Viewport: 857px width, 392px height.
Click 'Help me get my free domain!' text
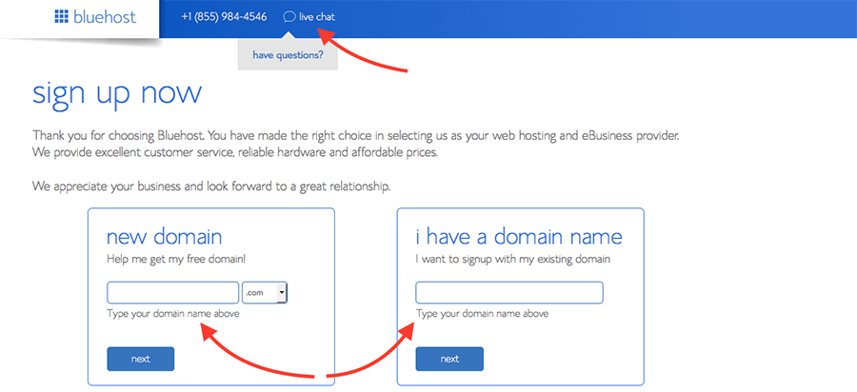(176, 260)
